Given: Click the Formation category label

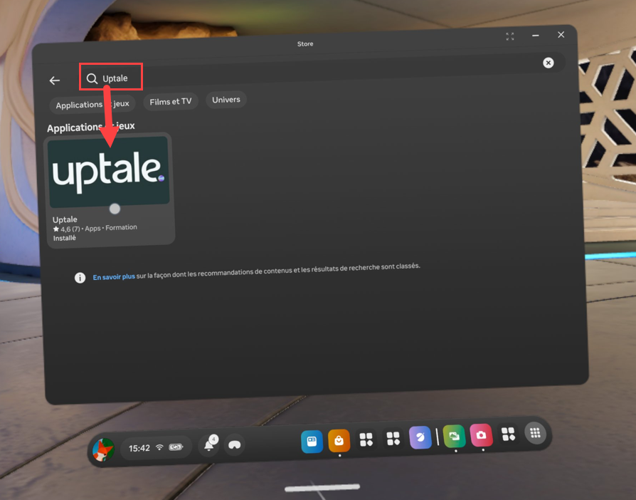Looking at the screenshot, I should [121, 227].
